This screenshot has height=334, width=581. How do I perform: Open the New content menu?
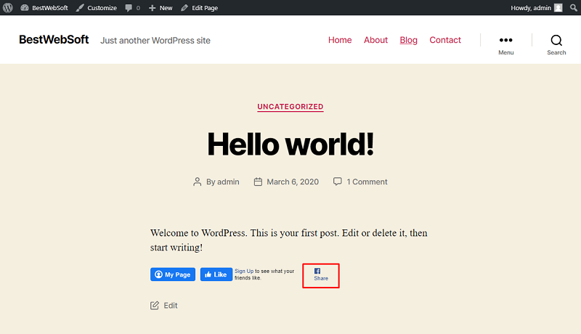pos(161,8)
